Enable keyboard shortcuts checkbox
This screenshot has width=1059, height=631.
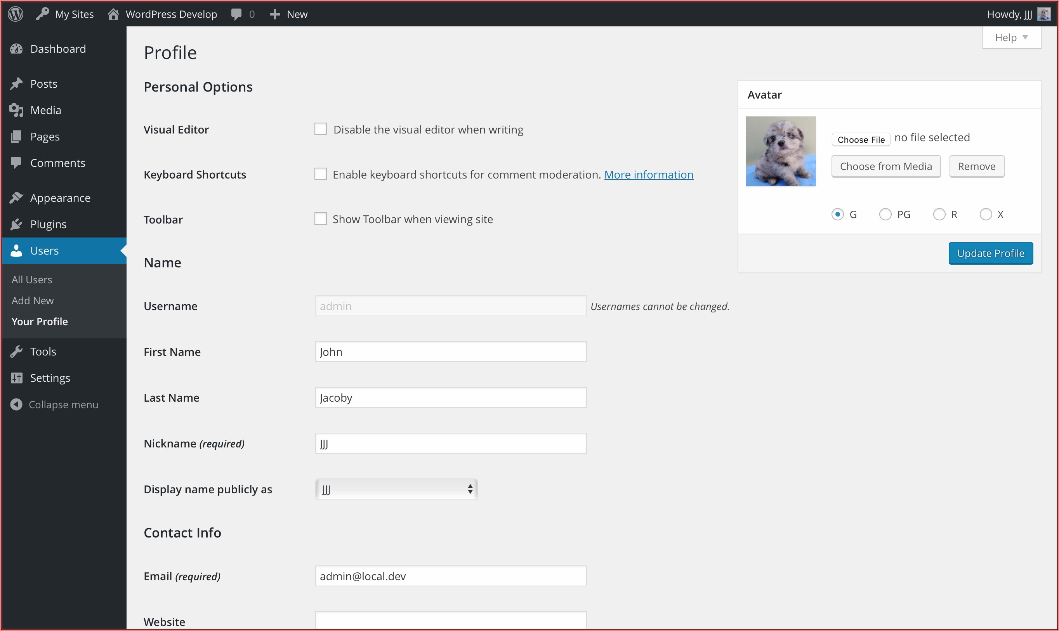[x=321, y=174]
